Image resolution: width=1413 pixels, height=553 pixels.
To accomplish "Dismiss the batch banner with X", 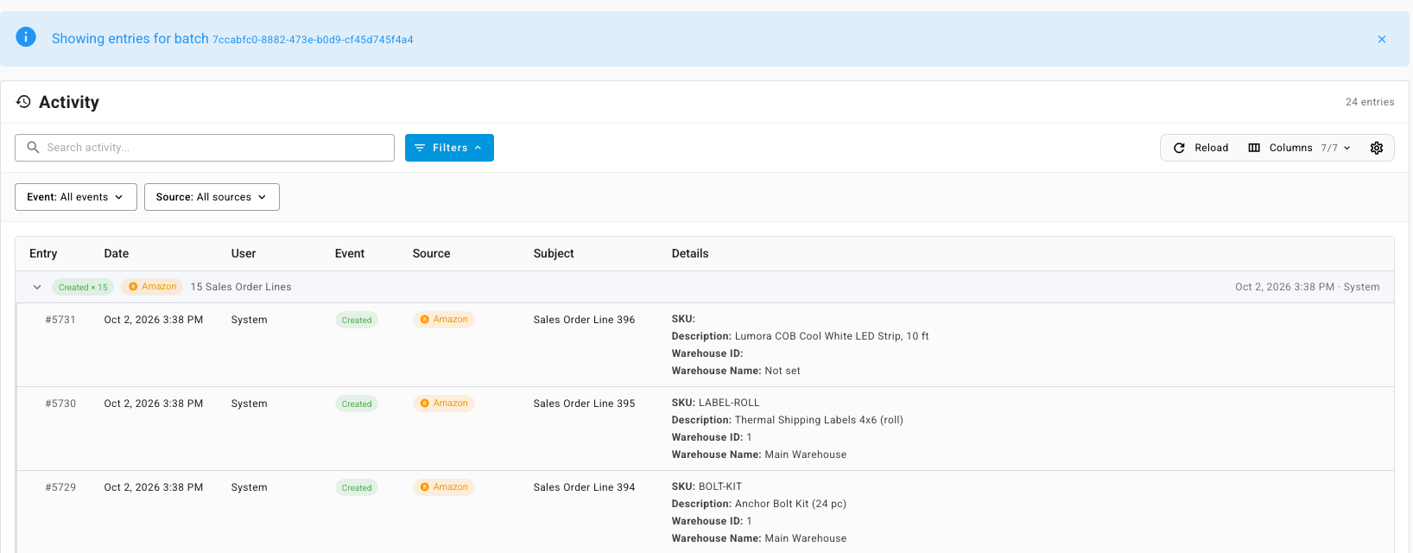I will (x=1382, y=39).
